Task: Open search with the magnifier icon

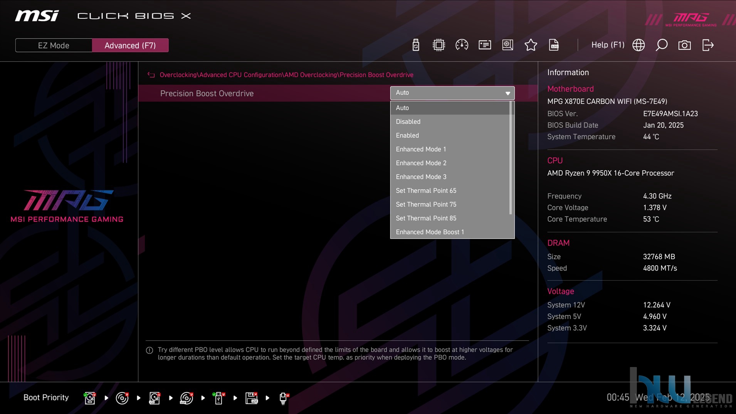Action: 662,45
